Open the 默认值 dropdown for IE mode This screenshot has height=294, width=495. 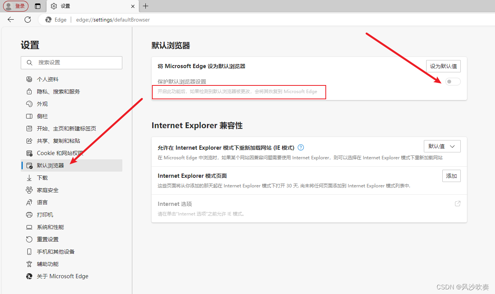coord(442,146)
